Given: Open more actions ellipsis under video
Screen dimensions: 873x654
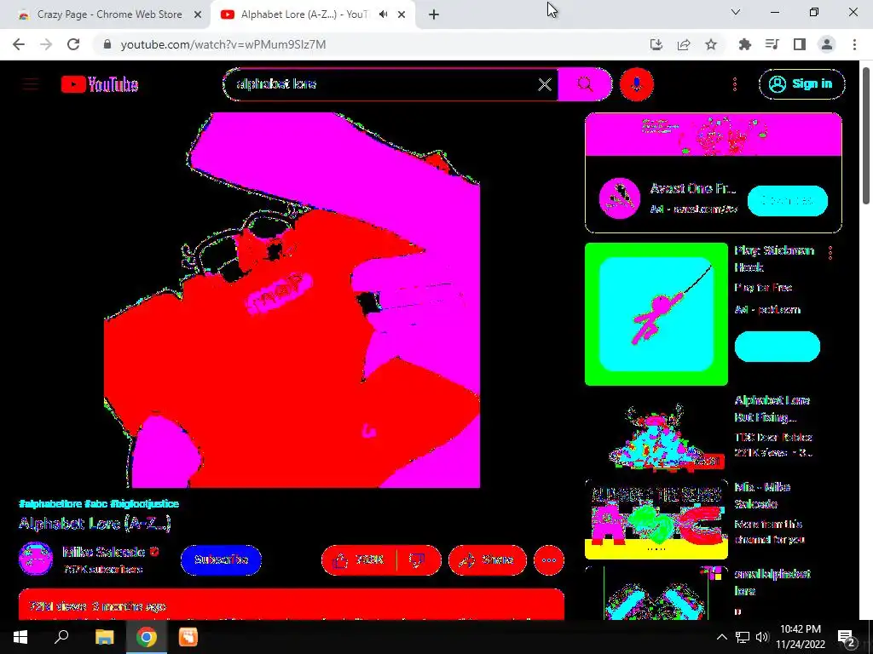Looking at the screenshot, I should 549,560.
